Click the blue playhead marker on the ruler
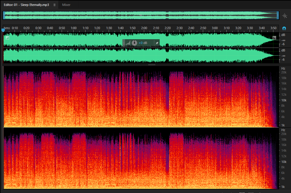Screen dimensions: 291x193 click(x=3, y=30)
